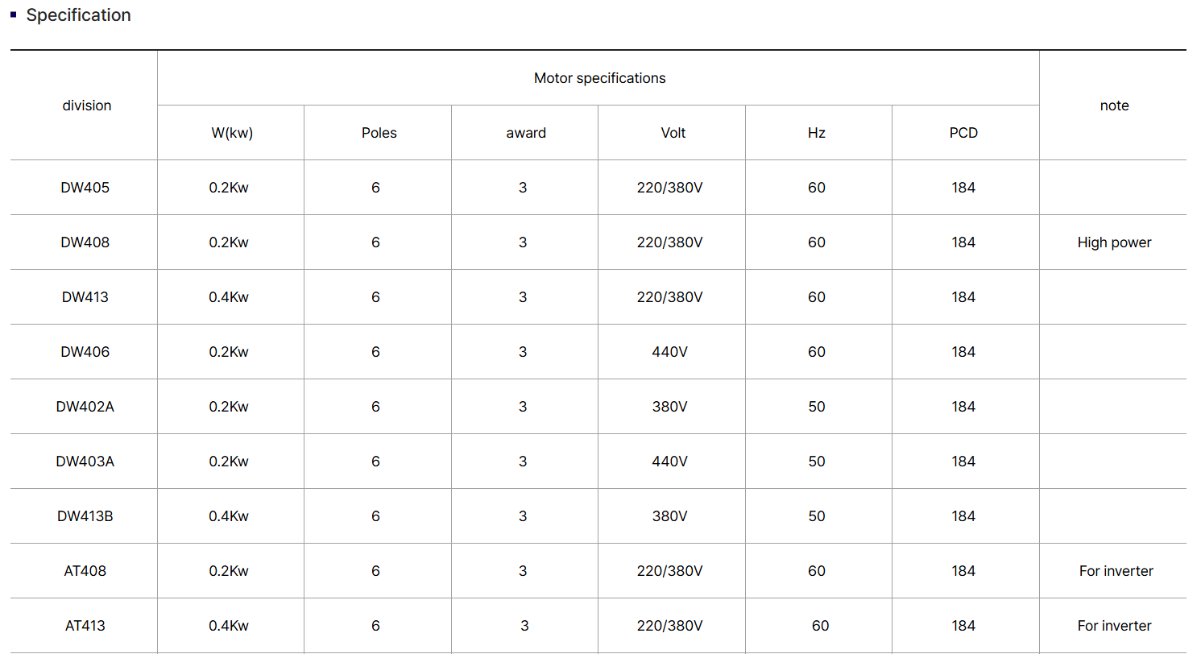Viewport: 1201px width, 654px height.
Task: Select the For inverter note in AT408 row
Action: coord(1116,571)
